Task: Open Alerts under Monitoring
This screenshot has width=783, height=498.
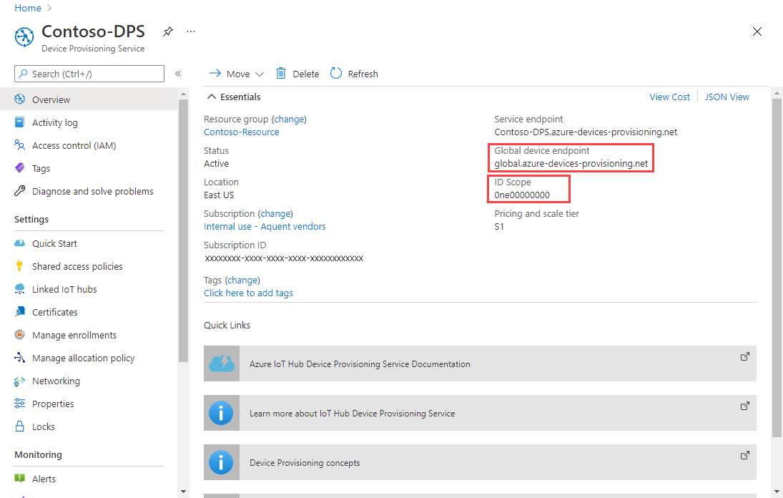Action: (44, 478)
